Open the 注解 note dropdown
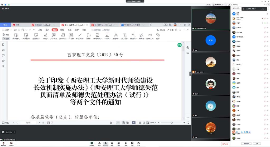The image size is (270, 147). 89,36
